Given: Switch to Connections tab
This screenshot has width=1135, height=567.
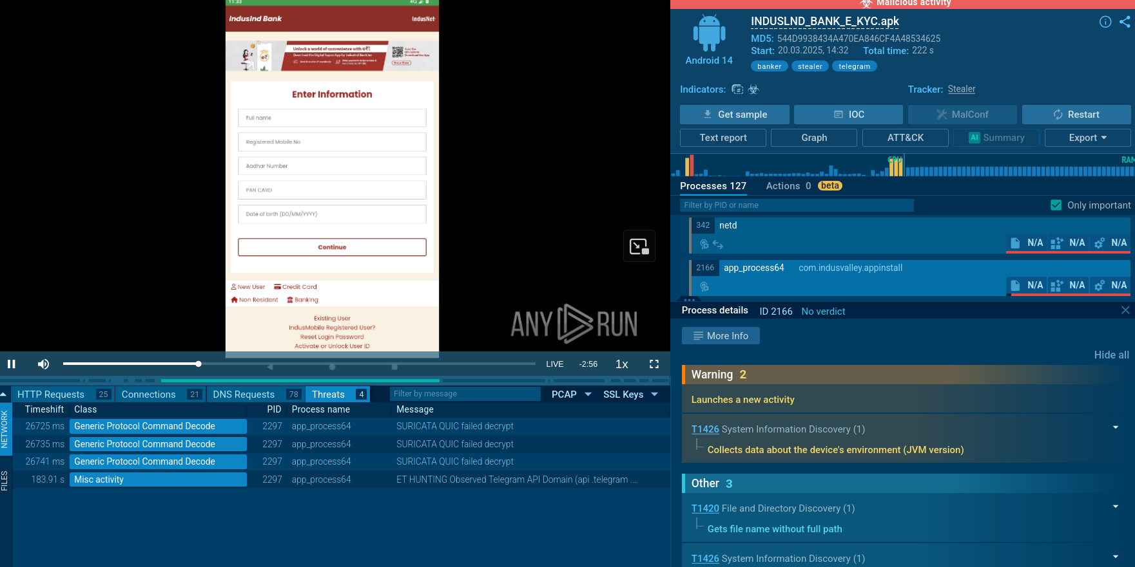Looking at the screenshot, I should point(161,395).
